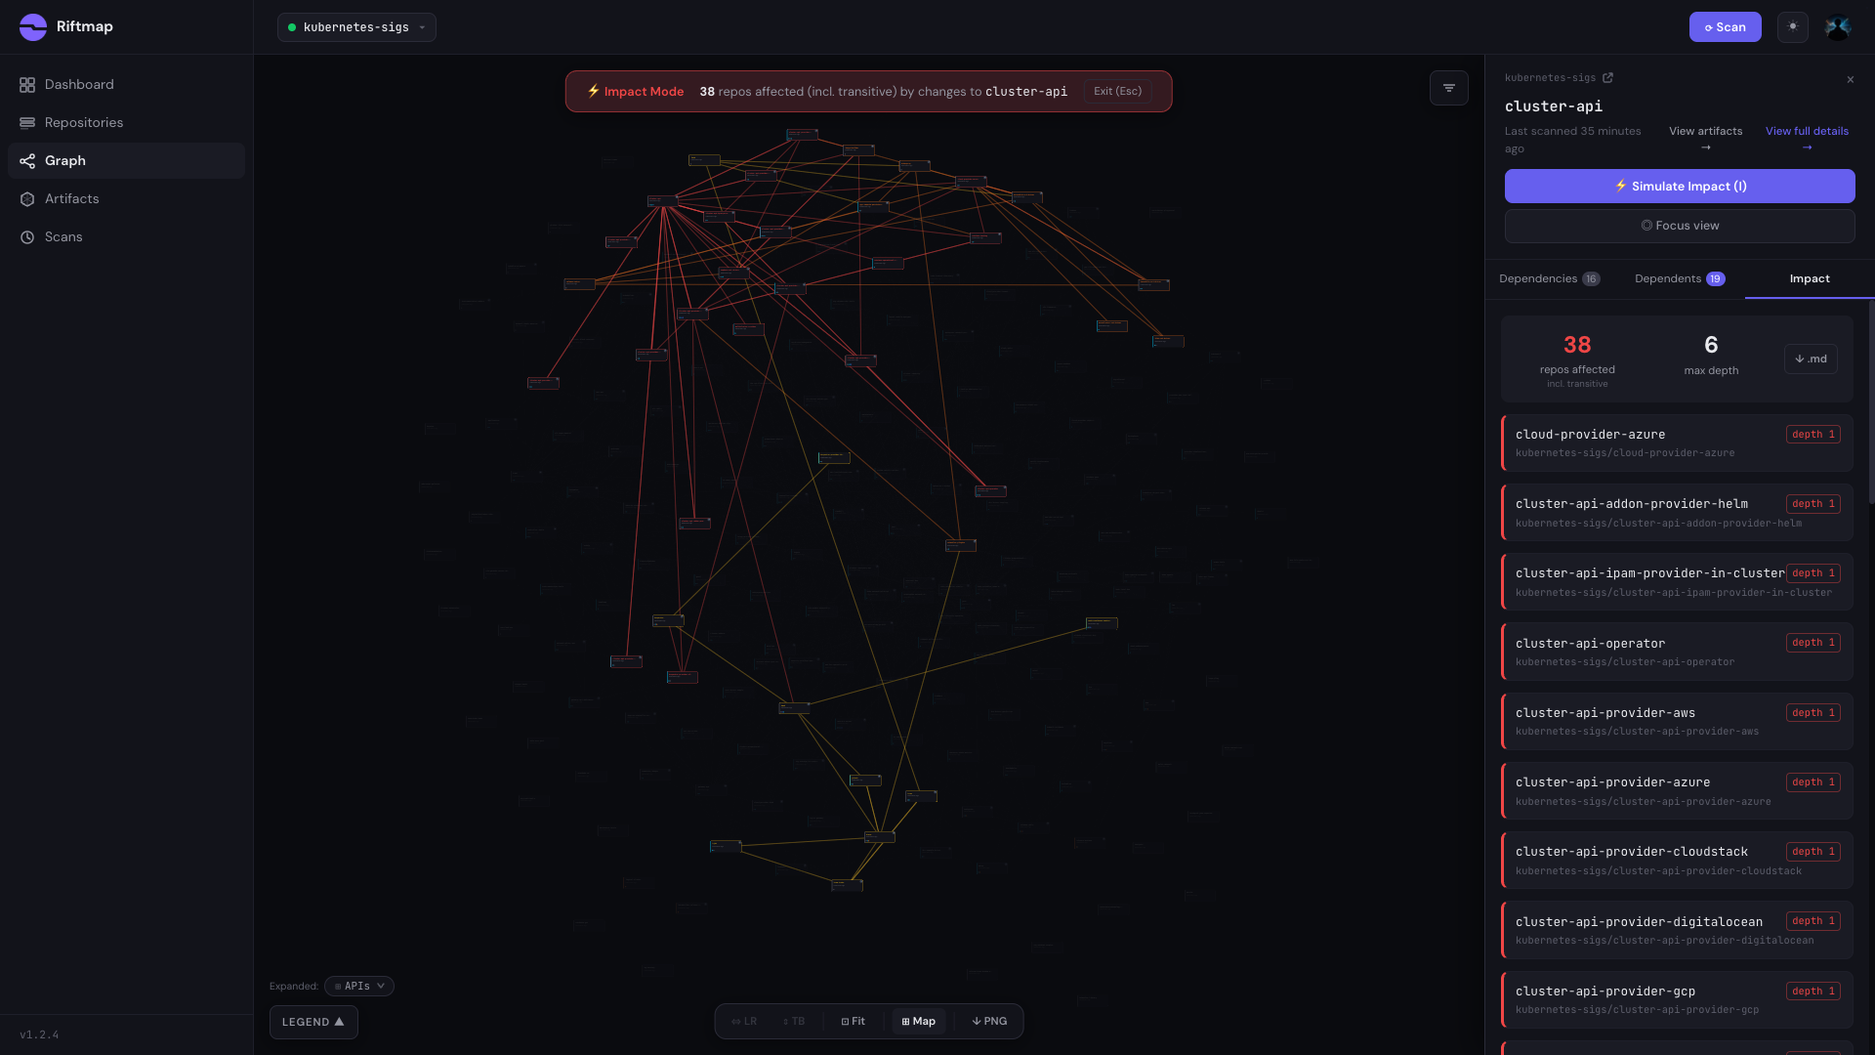The image size is (1875, 1055).
Task: Open cluster-api-operator entry
Action: tap(1677, 652)
